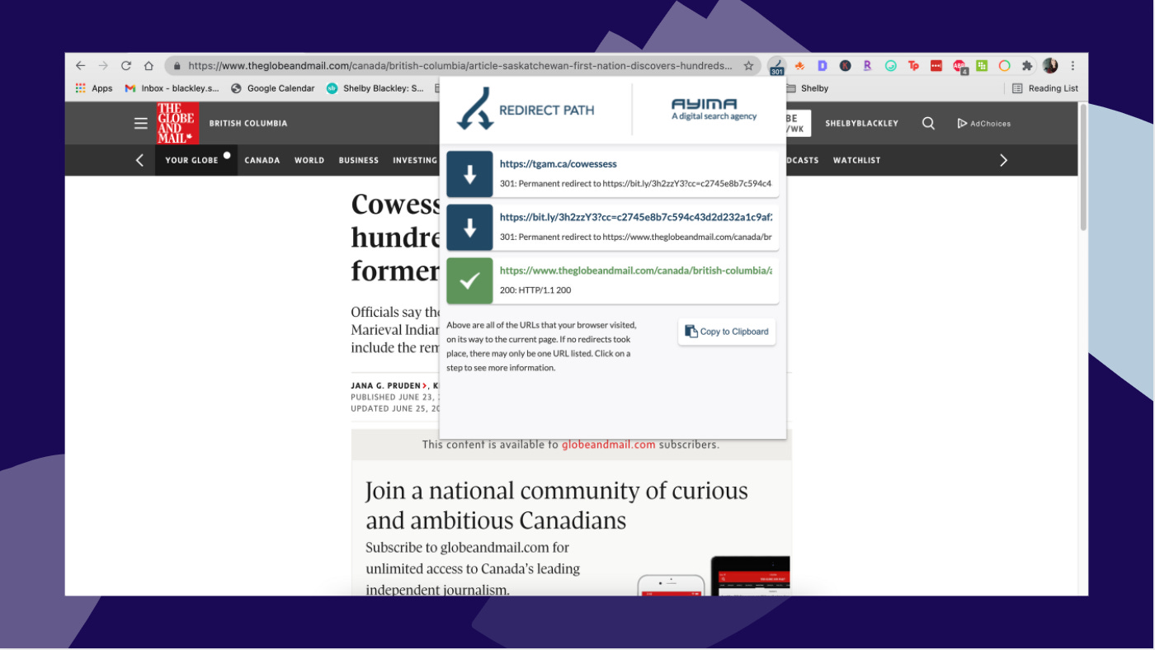Click the Chrome profile avatar
Image resolution: width=1155 pixels, height=650 pixels.
[x=1050, y=66]
